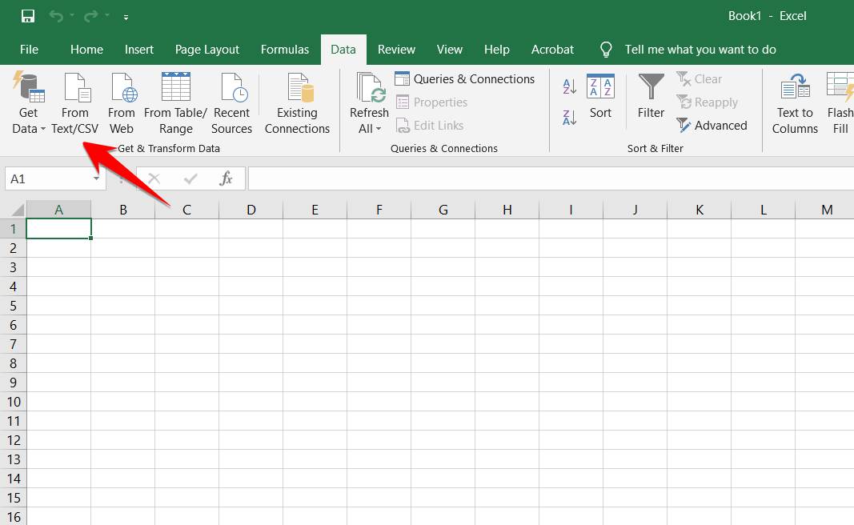Launch Text to Columns
Screen dimensions: 854x525
tap(794, 102)
